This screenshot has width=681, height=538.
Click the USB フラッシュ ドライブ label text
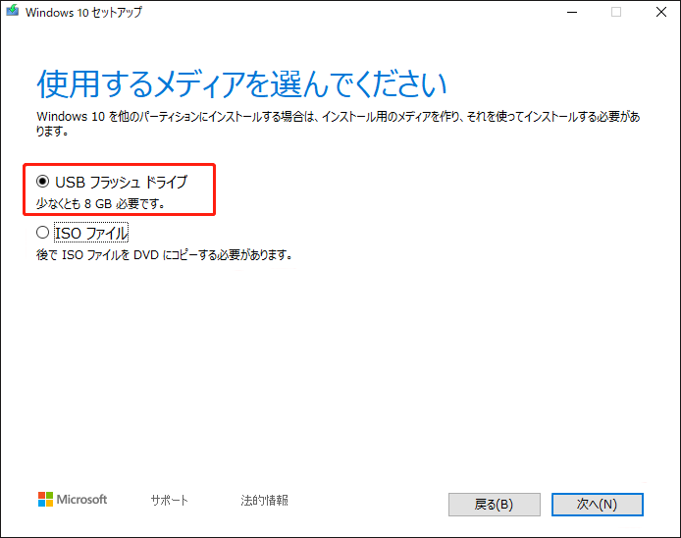121,182
